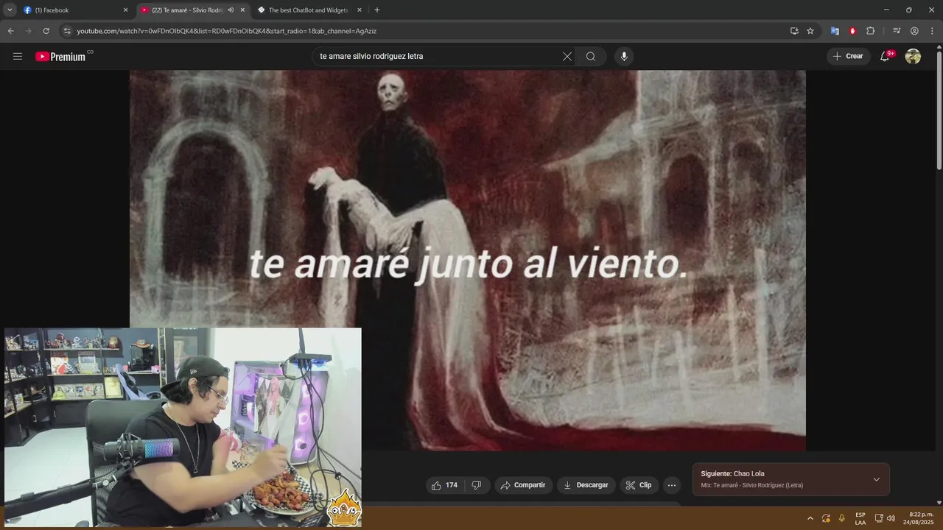The width and height of the screenshot is (943, 530).
Task: Click the Crear button
Action: click(x=848, y=56)
